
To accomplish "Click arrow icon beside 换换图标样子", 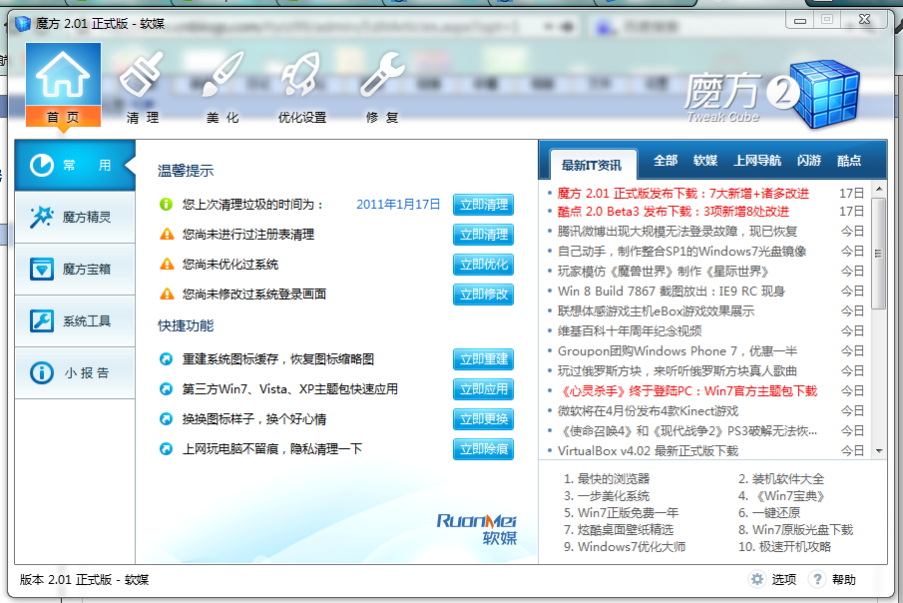I will coord(166,419).
